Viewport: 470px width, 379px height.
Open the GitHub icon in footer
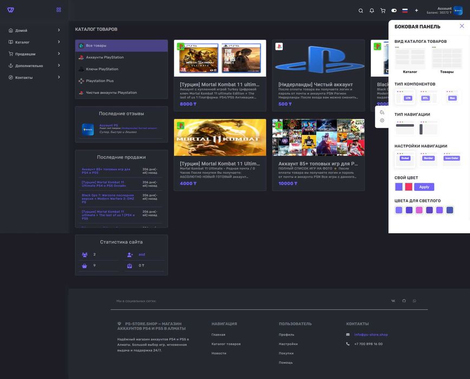pos(404,301)
